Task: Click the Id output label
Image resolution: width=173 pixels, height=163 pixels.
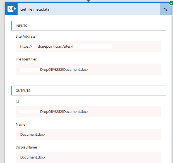Action: (17, 101)
